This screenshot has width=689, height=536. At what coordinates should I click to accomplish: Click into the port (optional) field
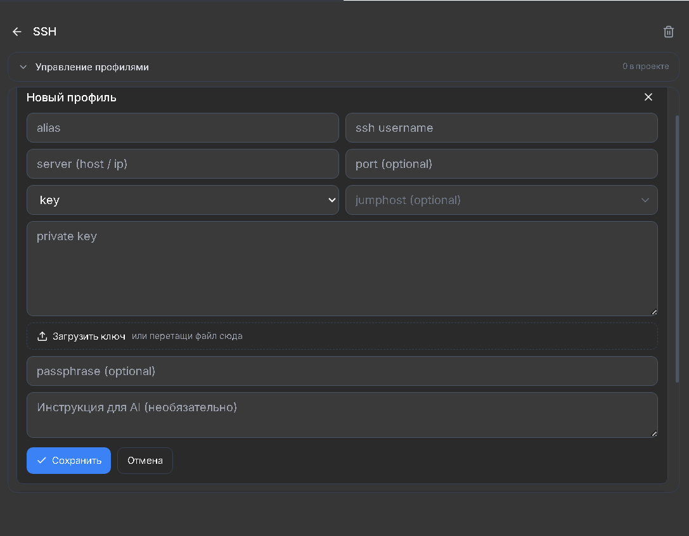501,164
